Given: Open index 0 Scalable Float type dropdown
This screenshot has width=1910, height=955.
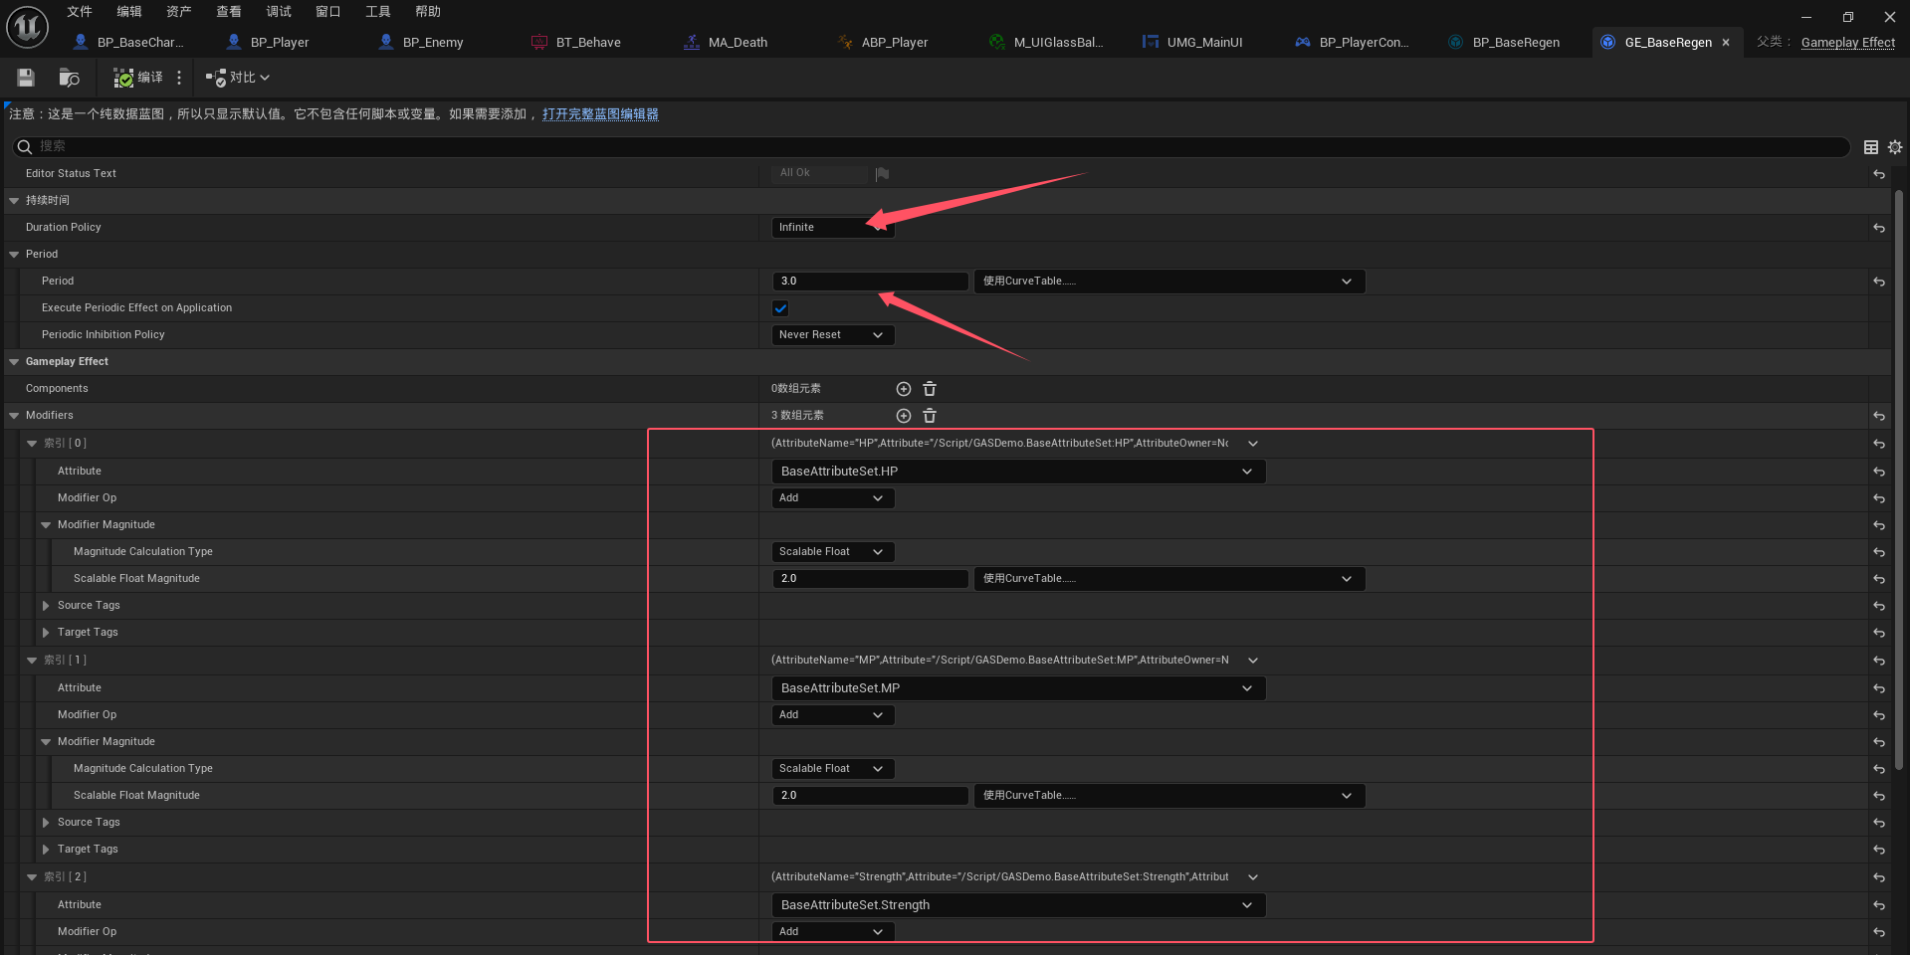Looking at the screenshot, I should (x=833, y=552).
